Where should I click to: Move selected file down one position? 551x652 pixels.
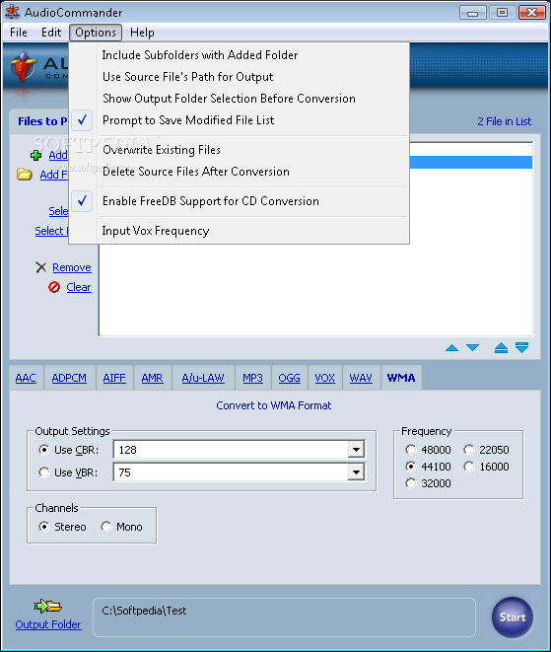click(472, 347)
